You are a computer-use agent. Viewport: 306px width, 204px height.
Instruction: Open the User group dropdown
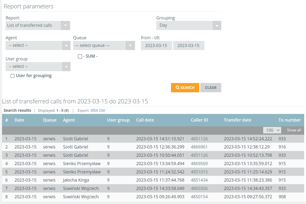pos(38,67)
